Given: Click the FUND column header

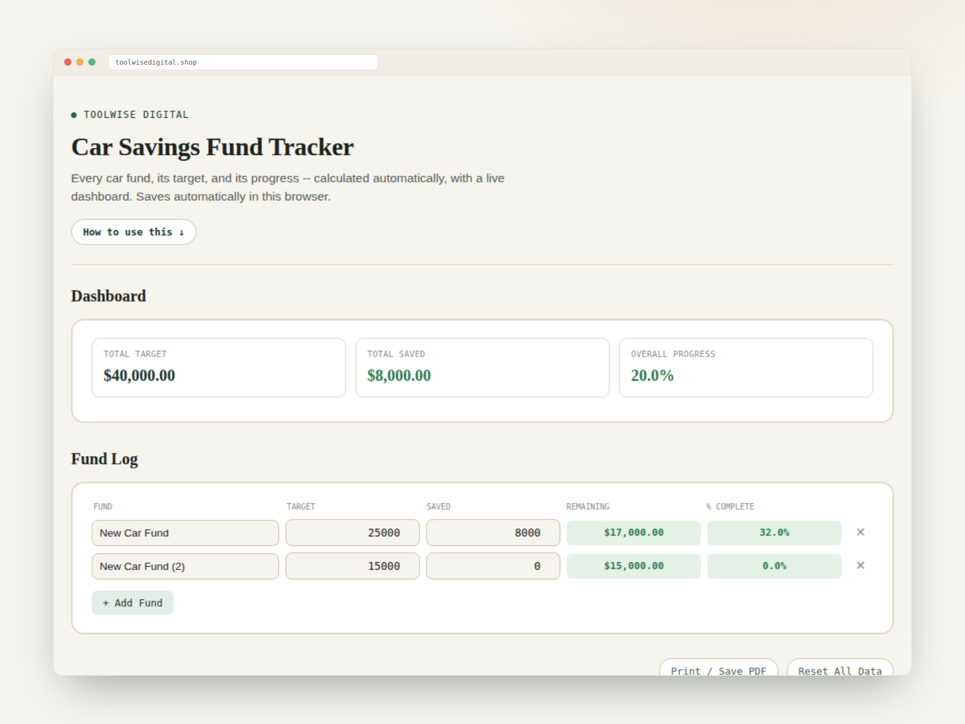Looking at the screenshot, I should click(x=103, y=506).
